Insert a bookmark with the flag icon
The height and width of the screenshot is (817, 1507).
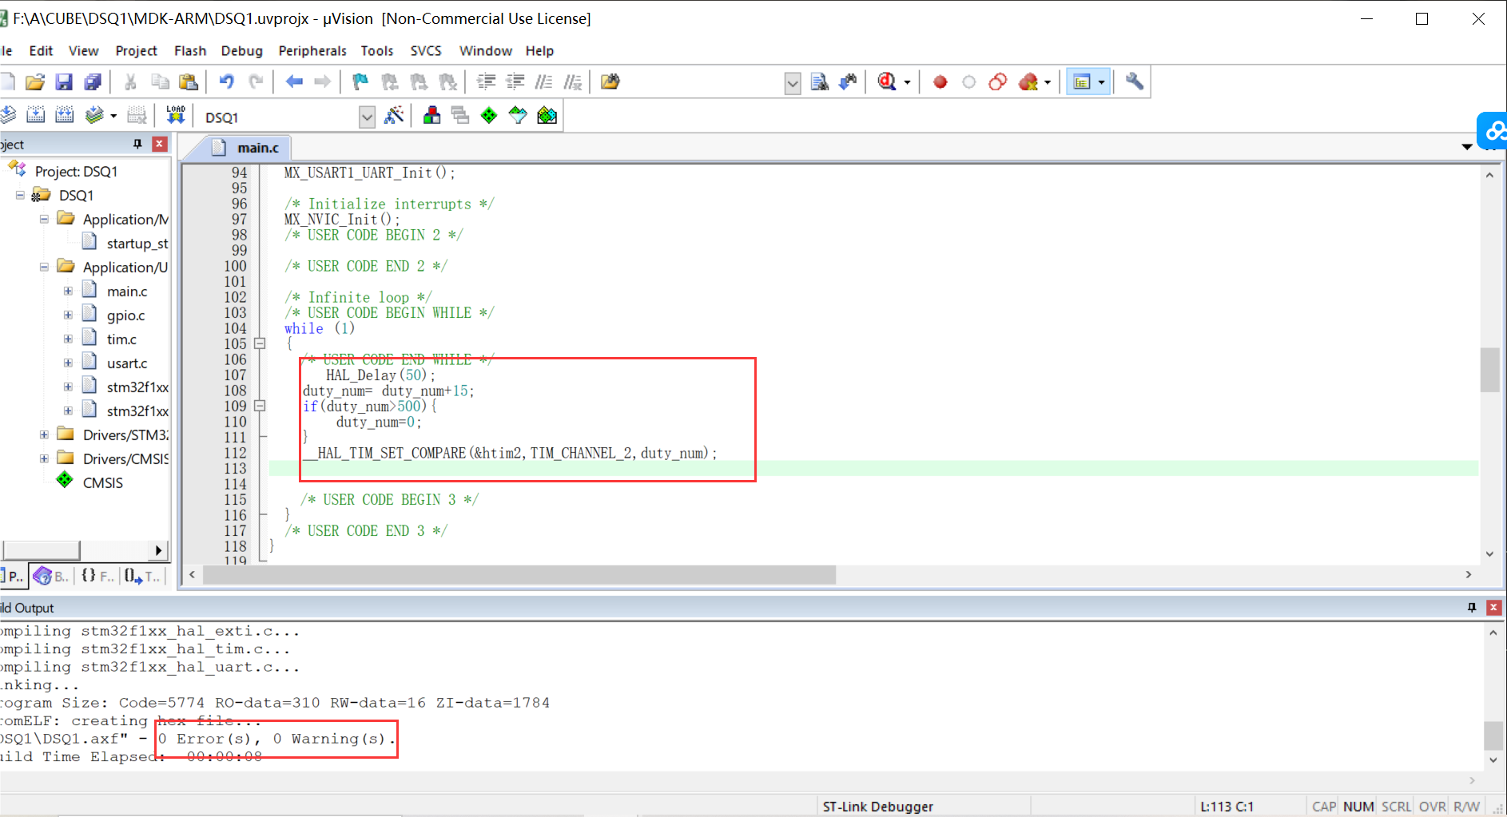(360, 81)
